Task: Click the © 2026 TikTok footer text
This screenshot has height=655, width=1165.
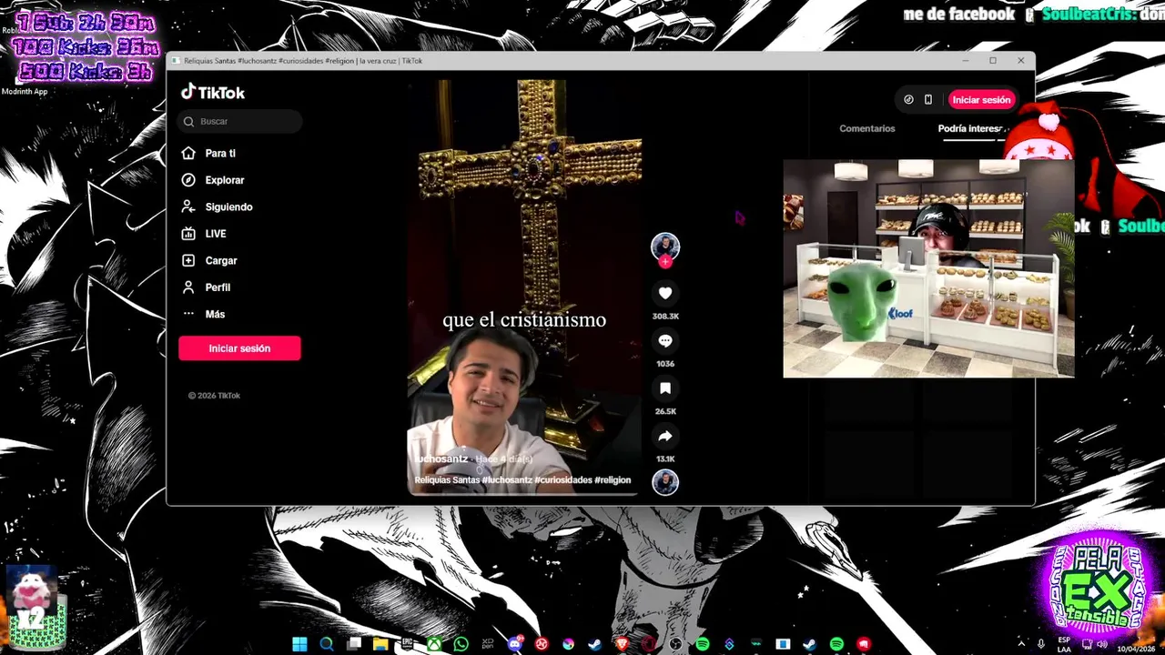Action: [x=215, y=396]
